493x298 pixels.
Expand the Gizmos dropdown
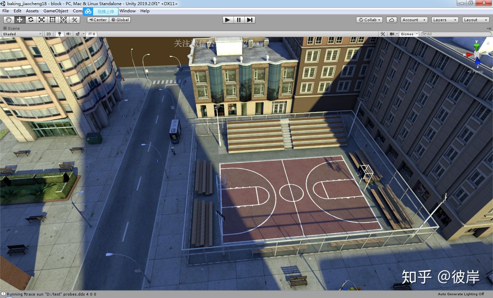pos(417,34)
